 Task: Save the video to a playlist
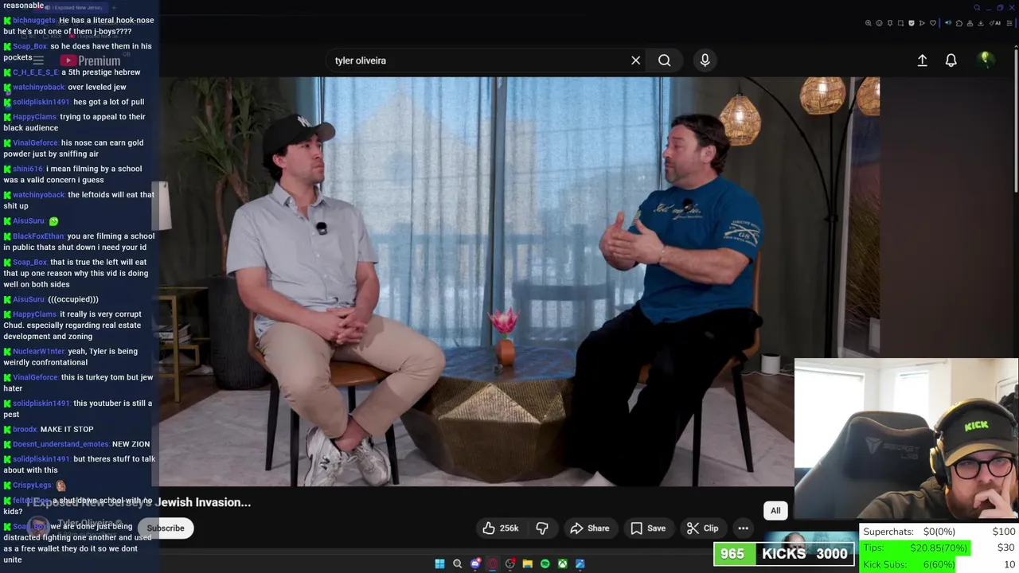(x=648, y=528)
